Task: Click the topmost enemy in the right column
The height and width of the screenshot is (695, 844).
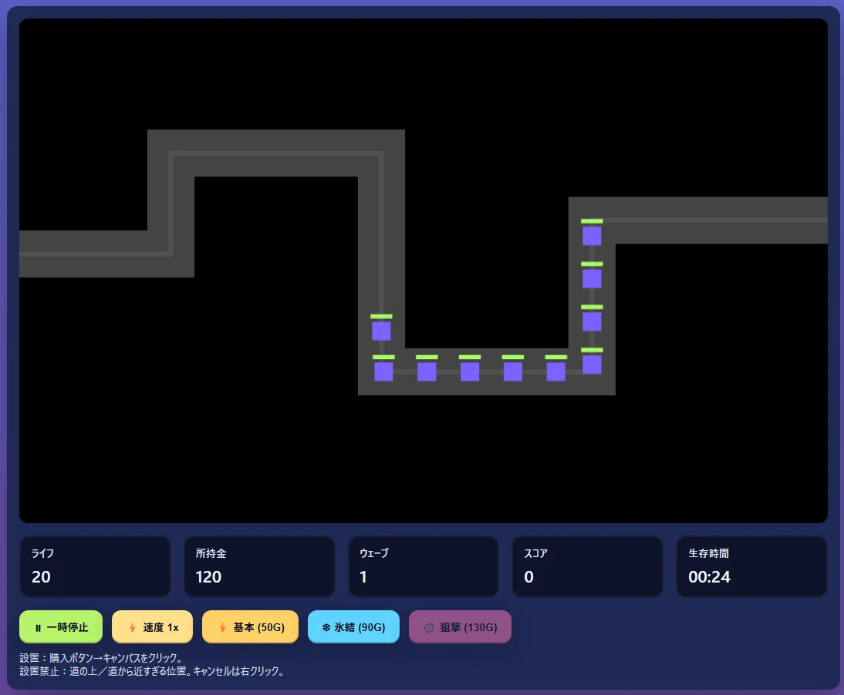Action: (x=592, y=236)
